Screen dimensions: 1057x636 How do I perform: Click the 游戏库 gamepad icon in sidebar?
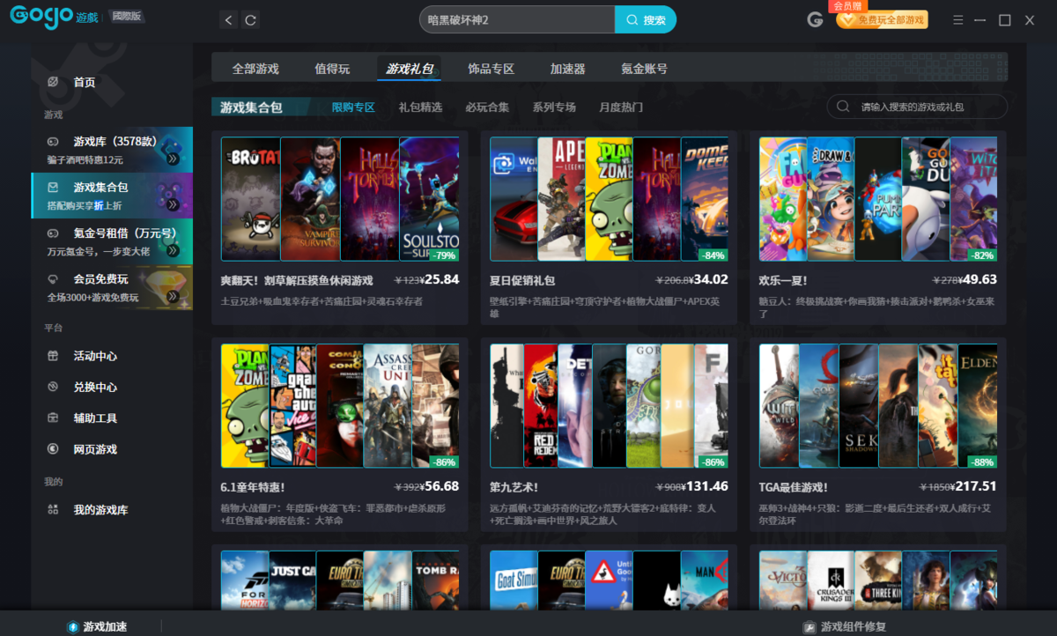click(x=54, y=141)
